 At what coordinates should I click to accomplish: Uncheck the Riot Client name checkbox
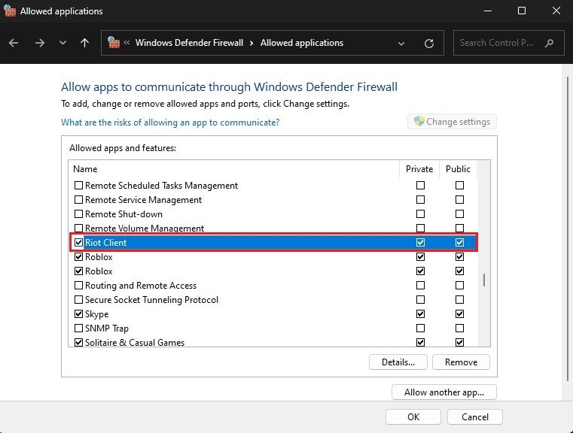(x=78, y=243)
